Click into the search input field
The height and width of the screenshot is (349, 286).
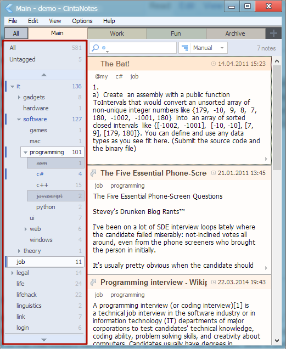point(142,48)
